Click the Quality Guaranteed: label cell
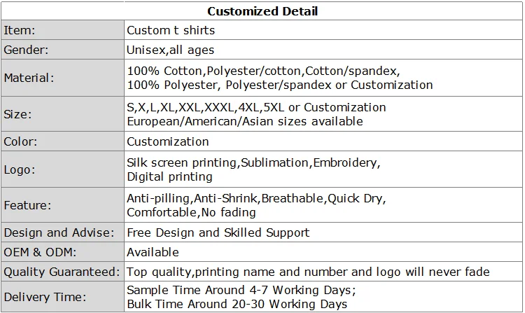Image resolution: width=525 pixels, height=313 pixels. point(62,272)
